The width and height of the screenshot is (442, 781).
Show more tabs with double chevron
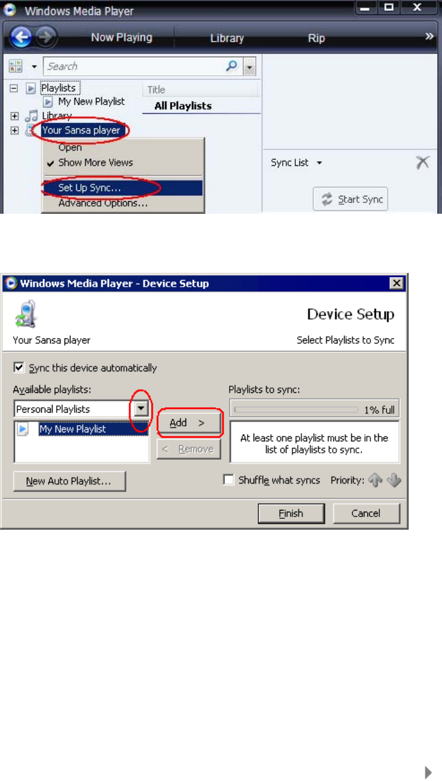tap(429, 37)
